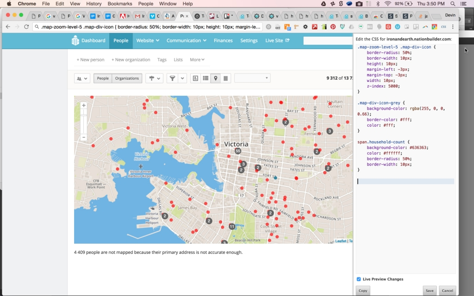Open the Window menu in menu bar
This screenshot has height=296, width=474.
pos(168,4)
